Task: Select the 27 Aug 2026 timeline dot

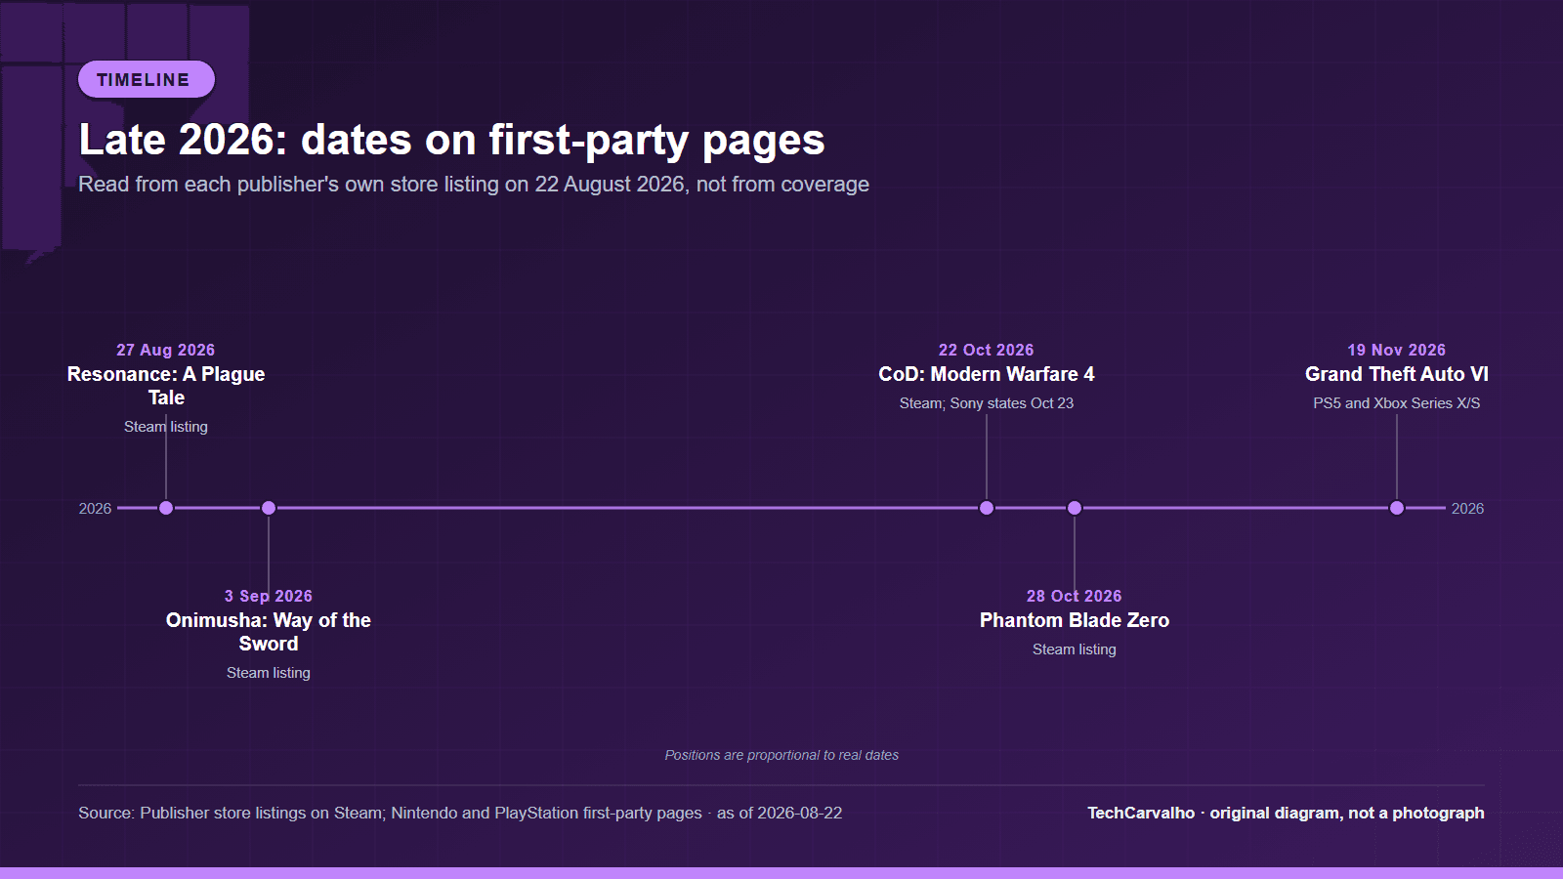Action: 166,508
